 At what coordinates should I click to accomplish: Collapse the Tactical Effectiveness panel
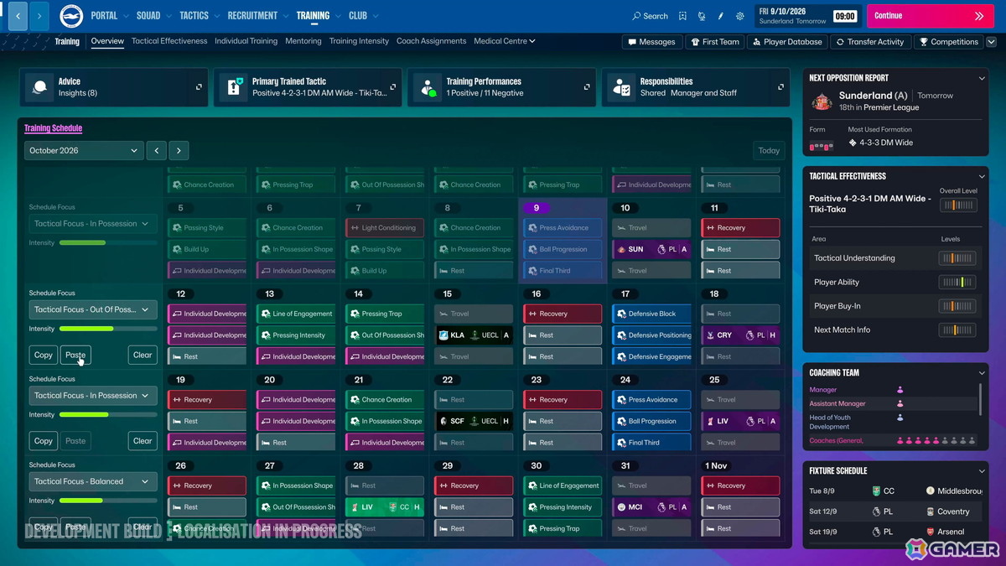982,176
